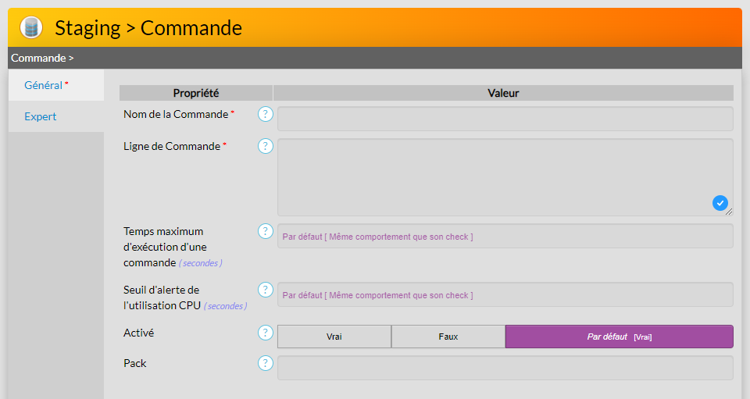Open help for Ligne de Commande

click(x=266, y=146)
